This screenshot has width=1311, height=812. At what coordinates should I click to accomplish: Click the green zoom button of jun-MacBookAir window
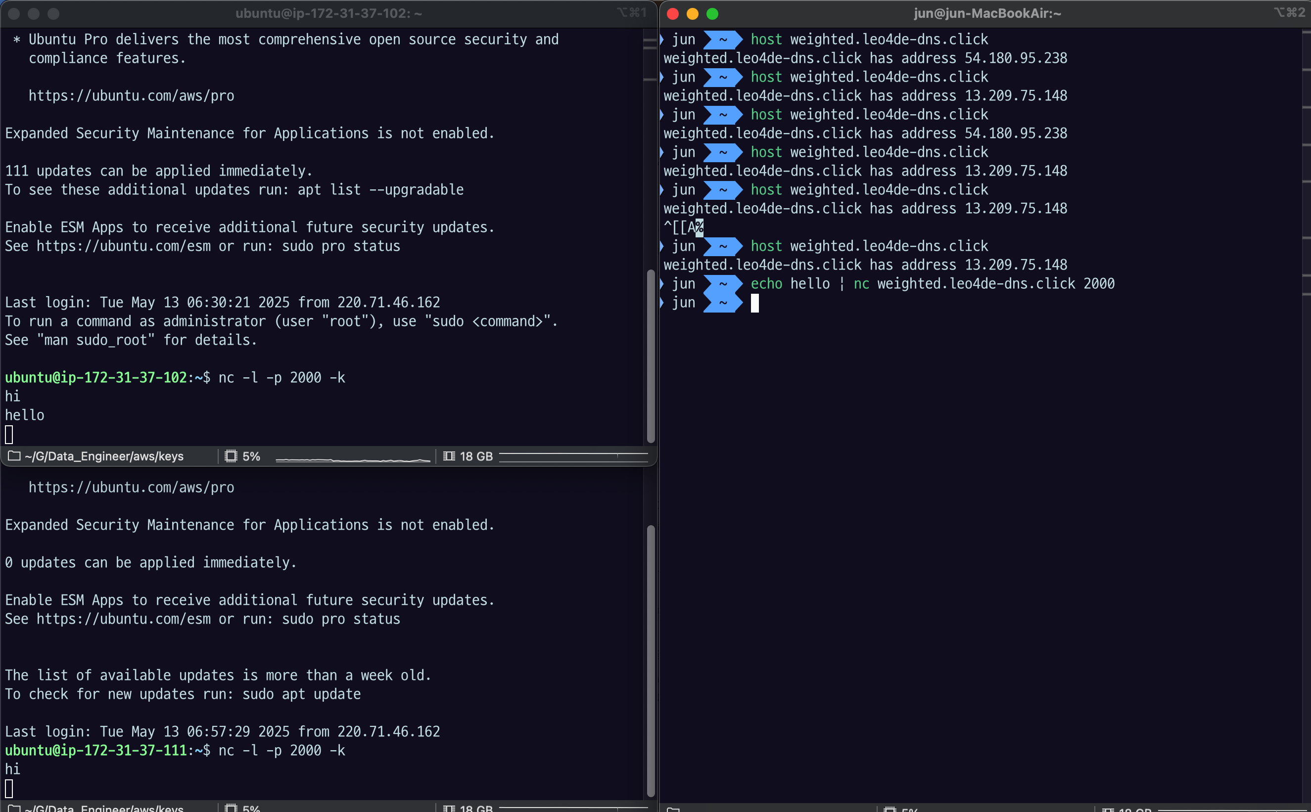tap(712, 14)
